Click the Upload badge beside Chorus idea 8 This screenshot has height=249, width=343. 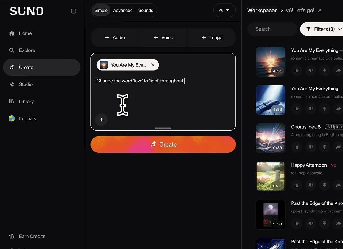pos(334,127)
